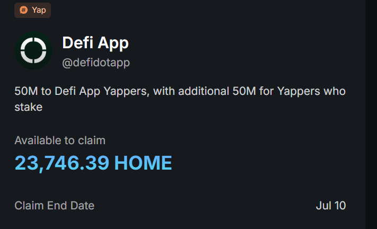Click the "Claim End Date" label

(x=55, y=205)
